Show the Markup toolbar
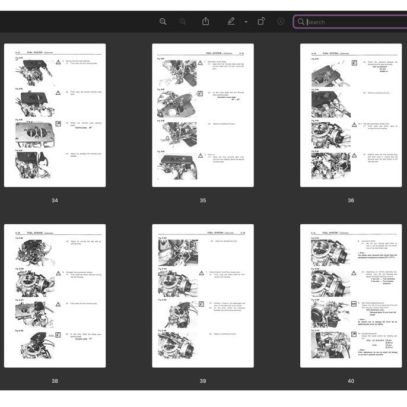 click(281, 21)
